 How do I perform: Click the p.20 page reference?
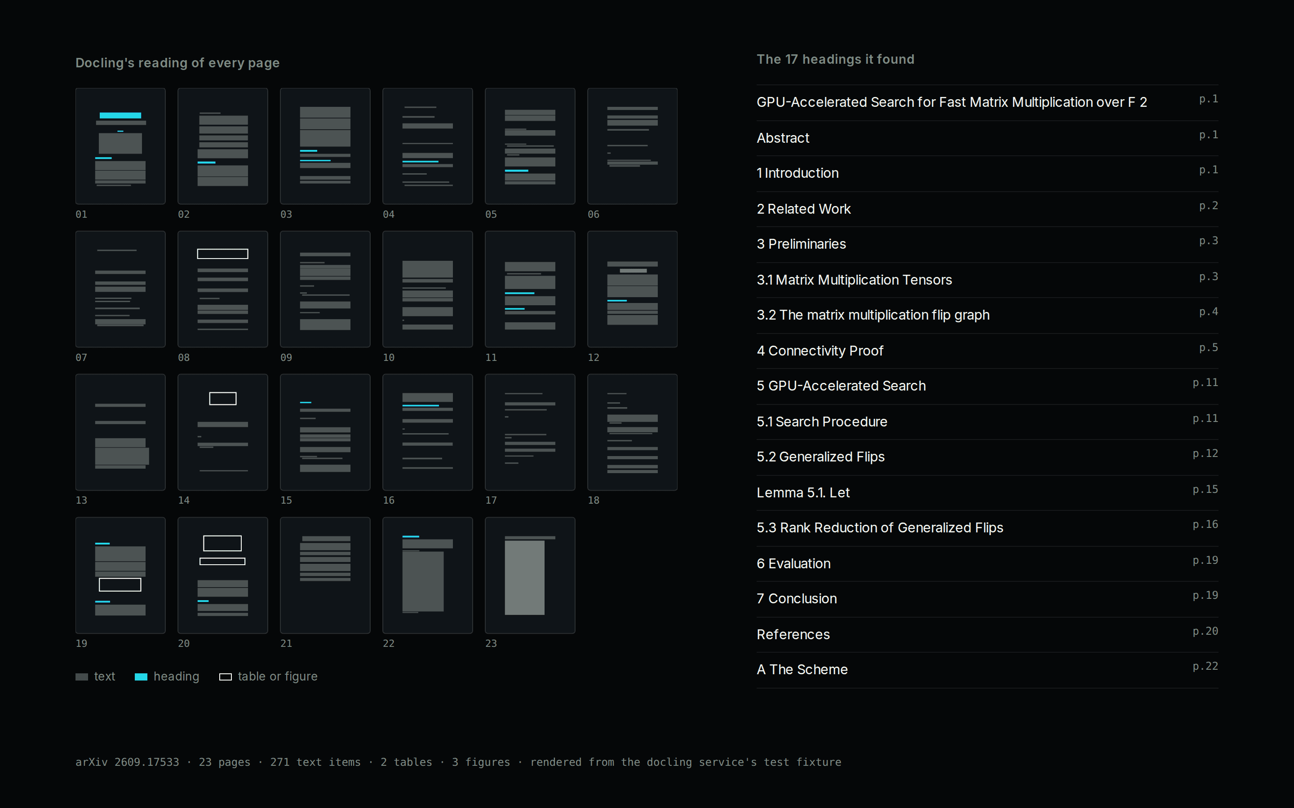[1205, 631]
